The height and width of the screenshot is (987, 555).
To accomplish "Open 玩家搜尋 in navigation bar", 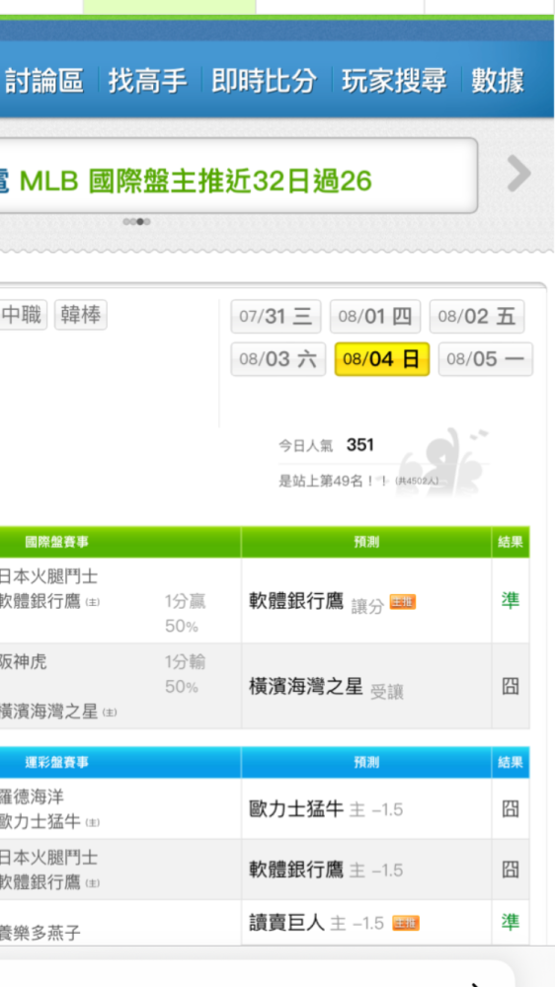I will tap(394, 81).
